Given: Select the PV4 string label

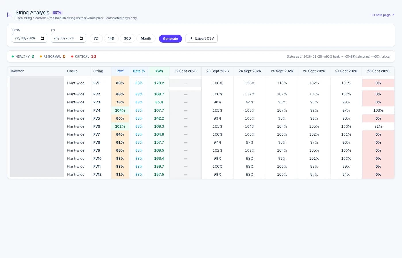Looking at the screenshot, I should coord(97,110).
